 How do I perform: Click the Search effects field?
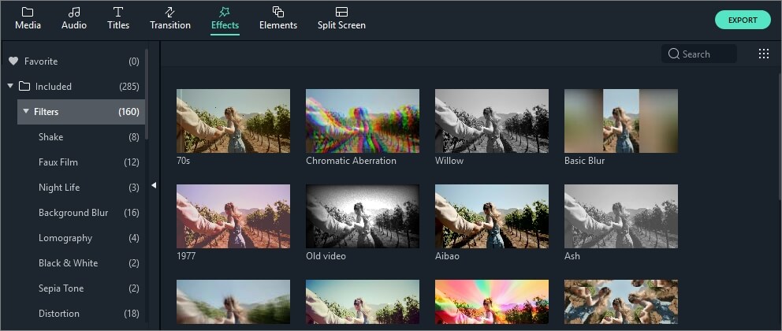click(x=699, y=54)
